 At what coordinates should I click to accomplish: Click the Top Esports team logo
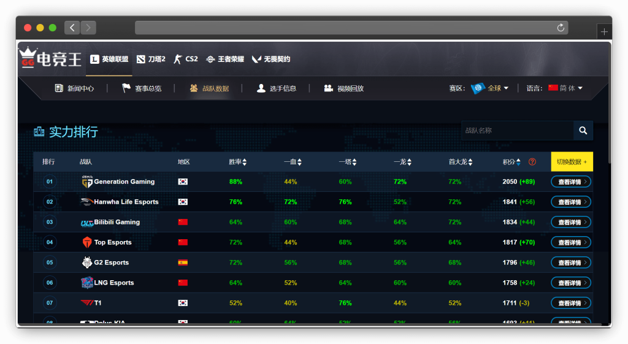click(x=87, y=242)
